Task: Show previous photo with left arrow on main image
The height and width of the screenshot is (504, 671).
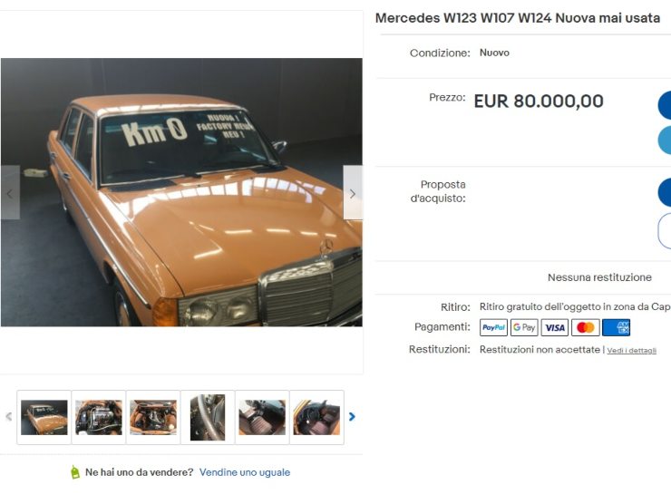Action: (10, 193)
